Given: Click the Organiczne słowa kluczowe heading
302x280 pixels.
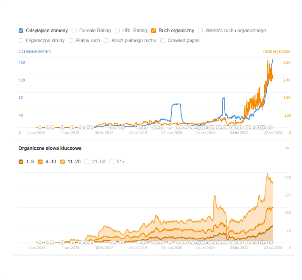Looking at the screenshot, I should (x=50, y=148).
